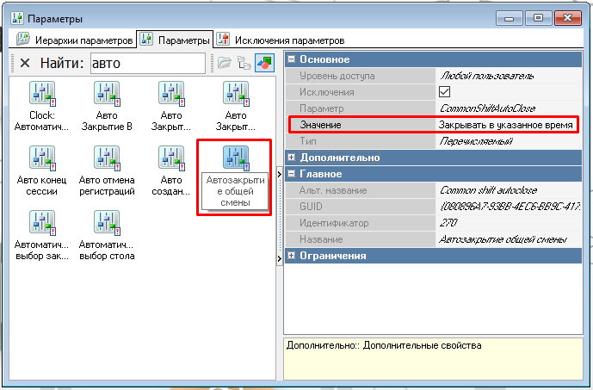
Task: Click the open folder icon next to search
Action: [224, 63]
